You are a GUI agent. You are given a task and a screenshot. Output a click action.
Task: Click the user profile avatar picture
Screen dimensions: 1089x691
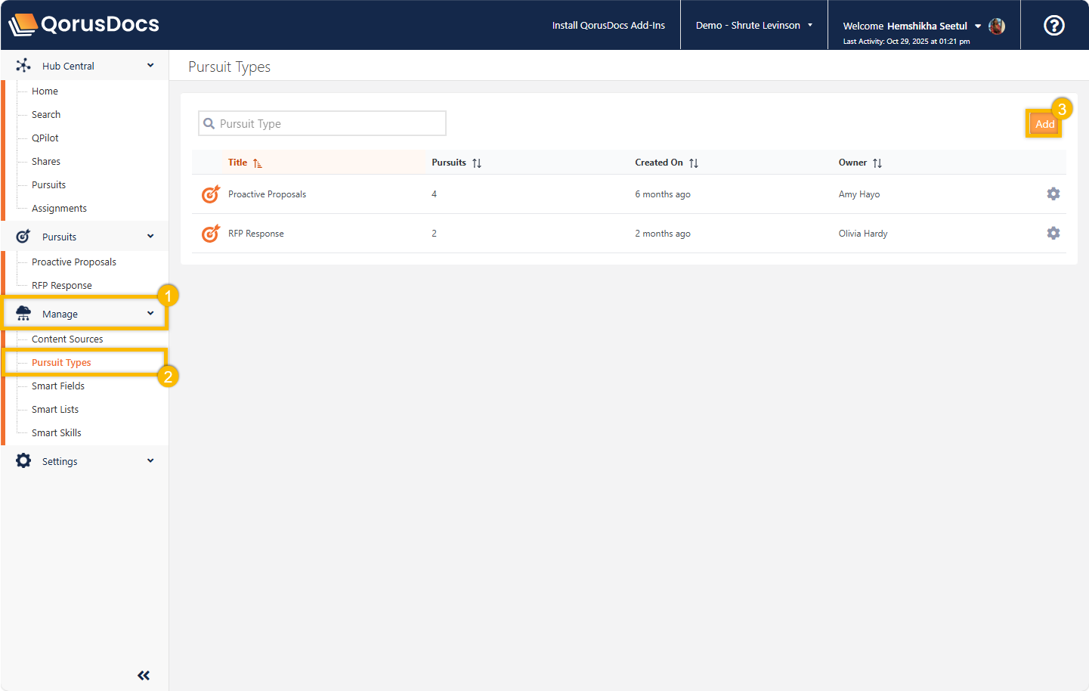pos(997,26)
